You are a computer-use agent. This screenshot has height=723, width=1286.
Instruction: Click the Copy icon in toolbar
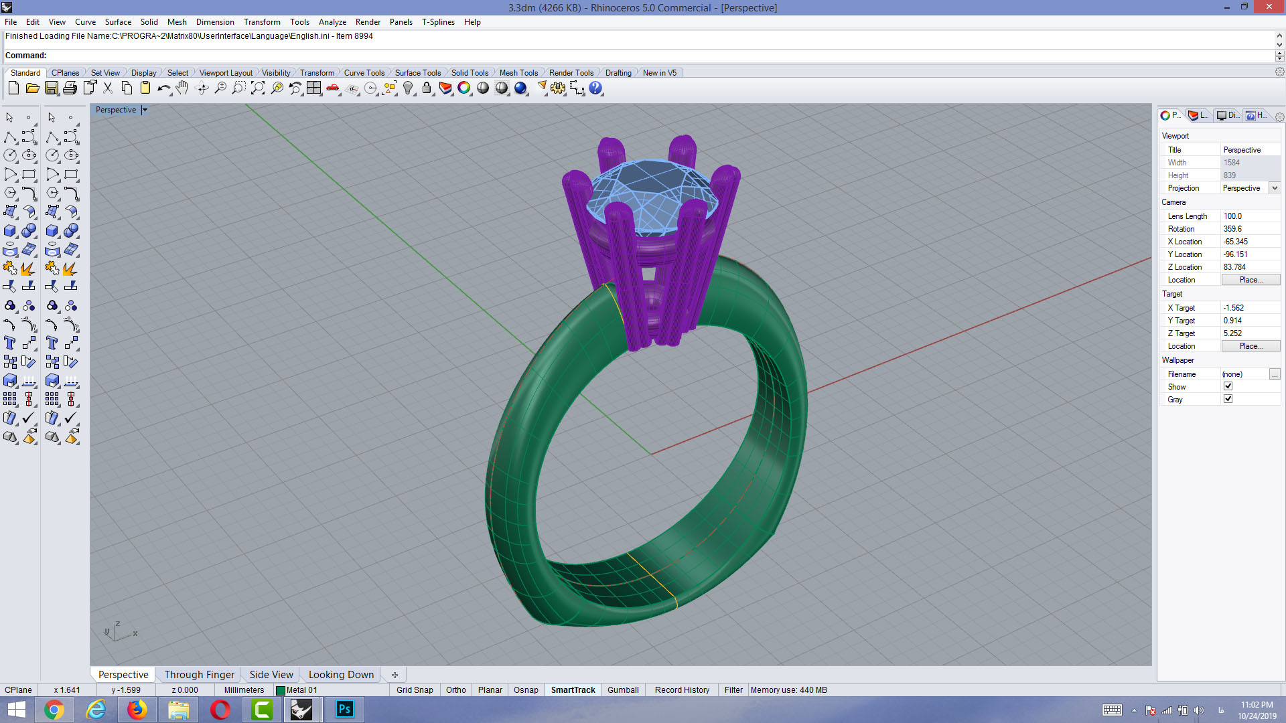126,88
